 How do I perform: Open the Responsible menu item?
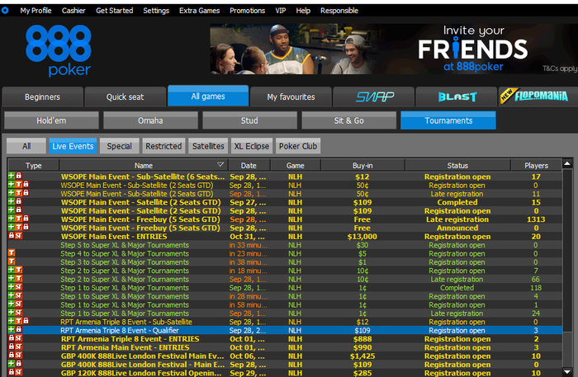point(339,11)
